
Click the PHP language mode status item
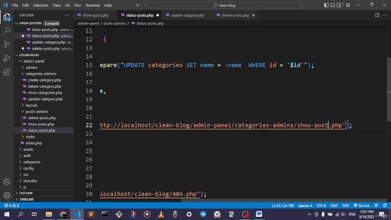point(345,205)
